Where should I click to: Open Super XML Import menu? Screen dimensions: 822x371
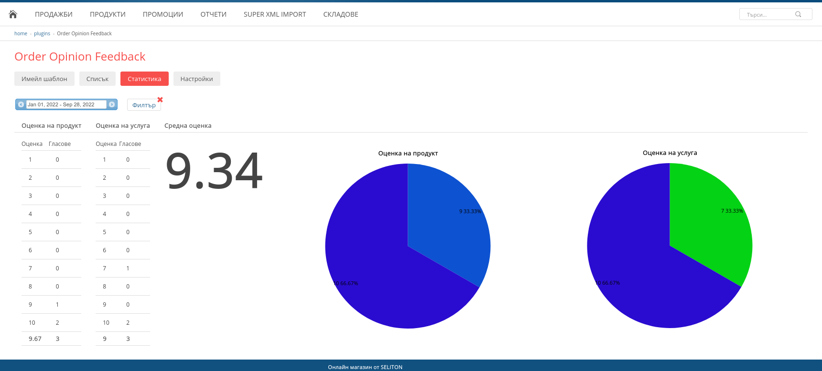275,14
